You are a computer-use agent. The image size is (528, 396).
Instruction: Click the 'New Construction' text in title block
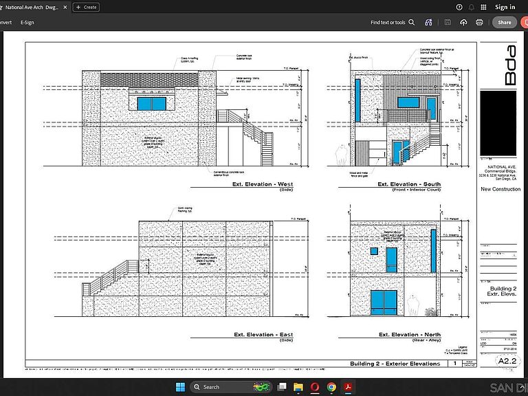(500, 189)
